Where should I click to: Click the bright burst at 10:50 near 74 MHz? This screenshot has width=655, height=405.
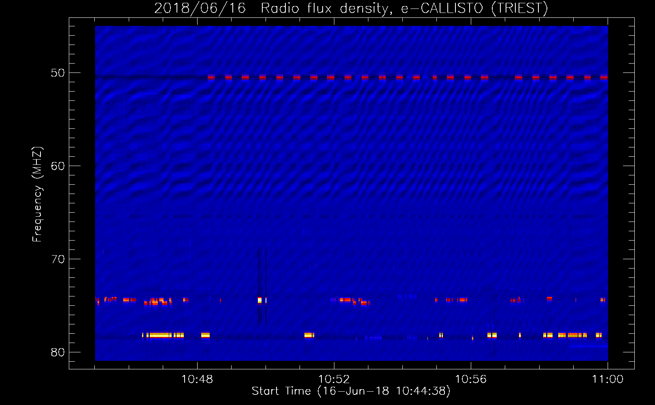click(260, 301)
